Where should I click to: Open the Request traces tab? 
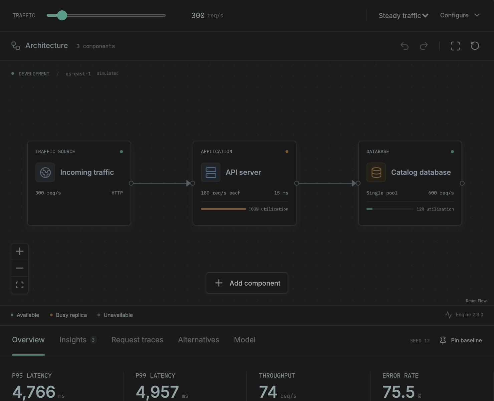[x=137, y=340]
